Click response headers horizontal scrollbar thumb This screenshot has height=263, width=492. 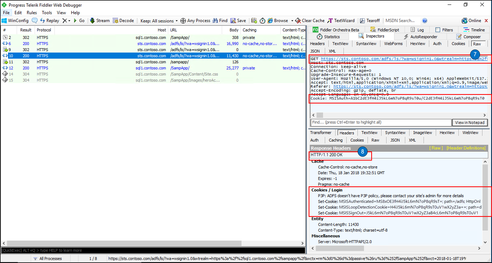(x=340, y=248)
